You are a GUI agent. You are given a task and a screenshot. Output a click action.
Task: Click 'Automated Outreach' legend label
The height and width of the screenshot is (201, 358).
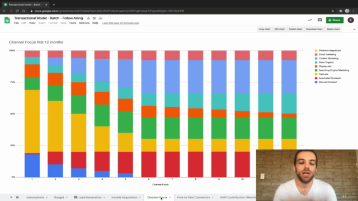pos(329,78)
